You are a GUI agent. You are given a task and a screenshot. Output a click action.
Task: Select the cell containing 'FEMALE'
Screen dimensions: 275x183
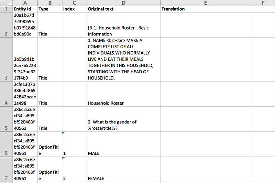tap(123, 170)
